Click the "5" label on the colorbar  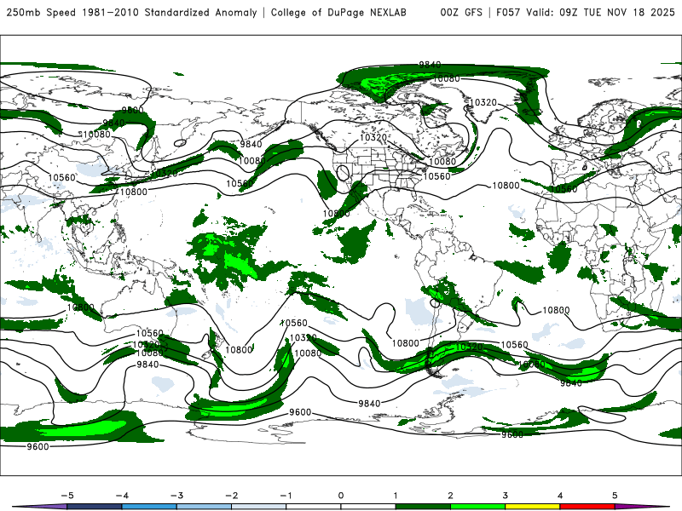[615, 496]
